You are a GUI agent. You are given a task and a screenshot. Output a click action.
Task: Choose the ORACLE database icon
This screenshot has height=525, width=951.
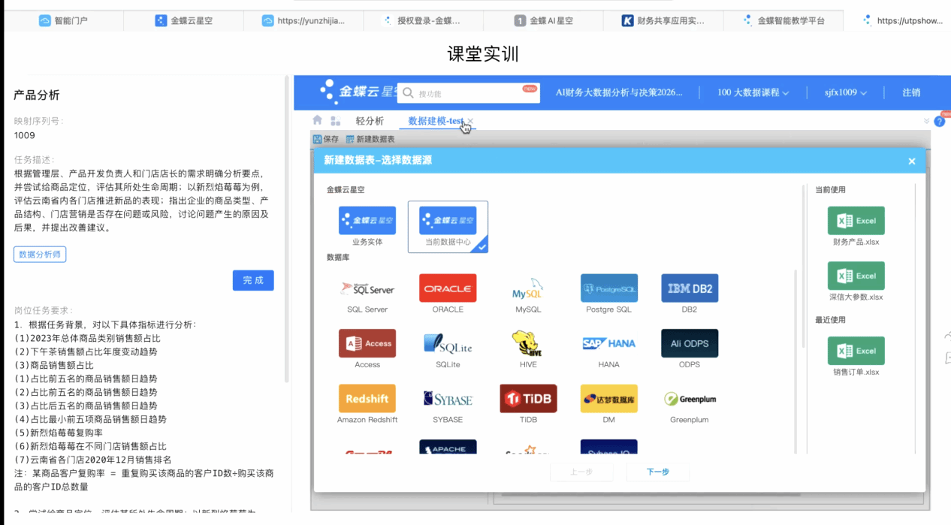(448, 289)
